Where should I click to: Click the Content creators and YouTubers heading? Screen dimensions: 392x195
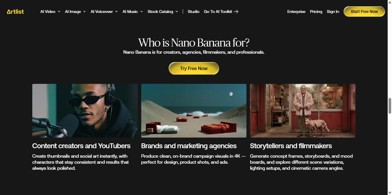(81, 146)
